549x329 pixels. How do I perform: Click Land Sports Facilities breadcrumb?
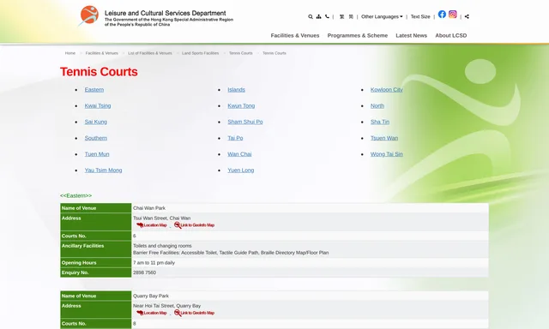200,53
